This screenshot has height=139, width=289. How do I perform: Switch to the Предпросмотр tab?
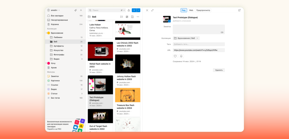203,10
